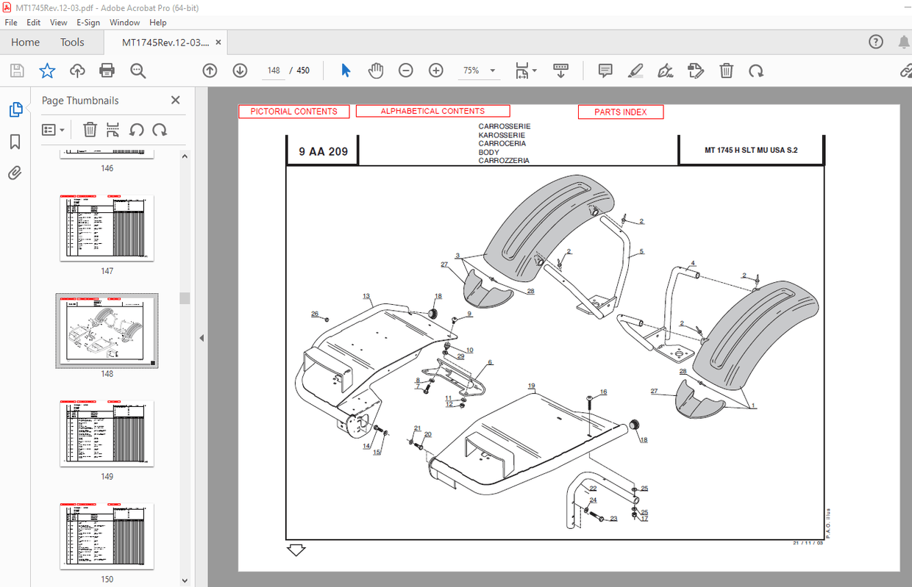
Task: Open the zoom level dropdown
Action: pyautogui.click(x=494, y=71)
